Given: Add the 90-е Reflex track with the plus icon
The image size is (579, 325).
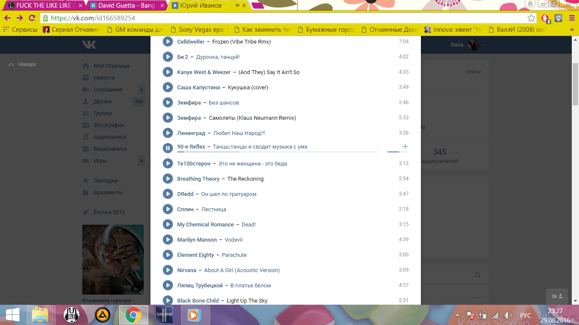Looking at the screenshot, I should [x=405, y=146].
